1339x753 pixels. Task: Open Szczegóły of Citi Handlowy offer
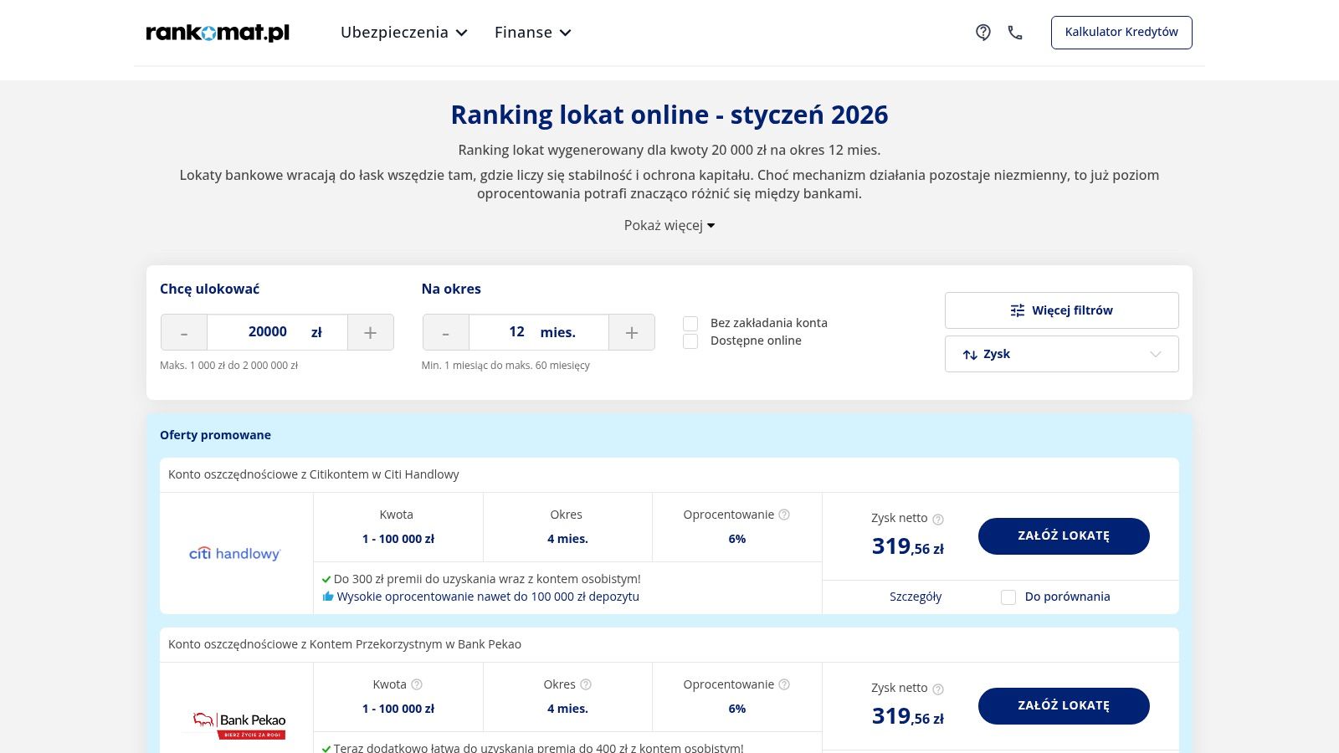coord(916,597)
